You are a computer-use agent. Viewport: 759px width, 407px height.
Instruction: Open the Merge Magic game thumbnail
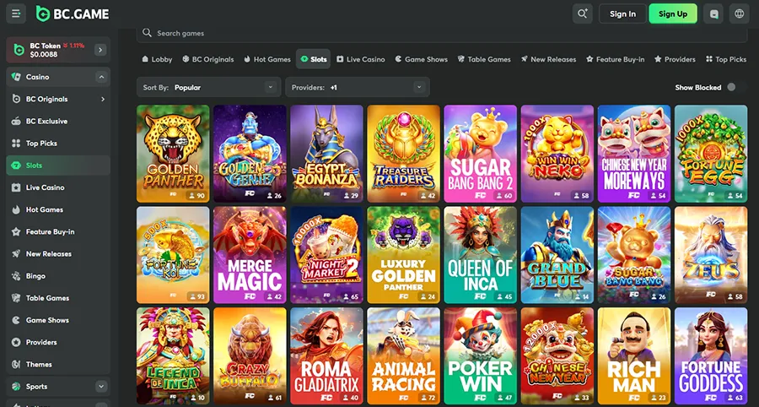(250, 255)
